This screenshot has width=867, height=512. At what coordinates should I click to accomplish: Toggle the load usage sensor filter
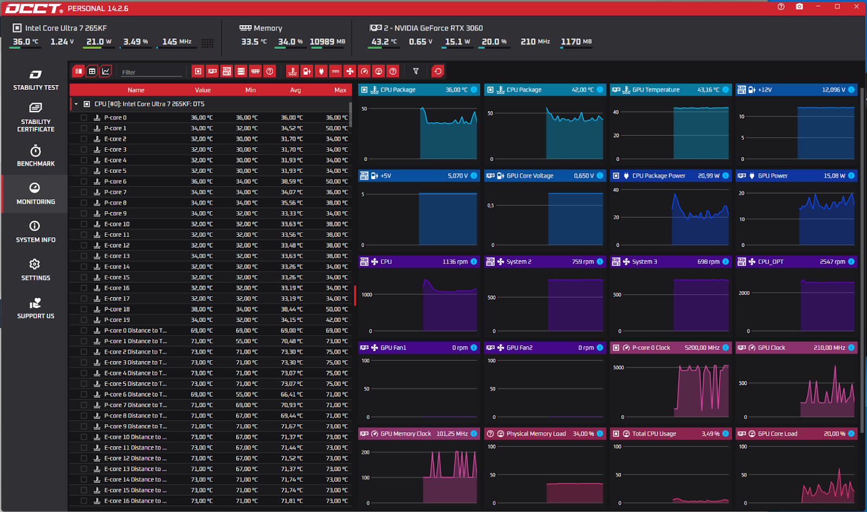click(379, 71)
